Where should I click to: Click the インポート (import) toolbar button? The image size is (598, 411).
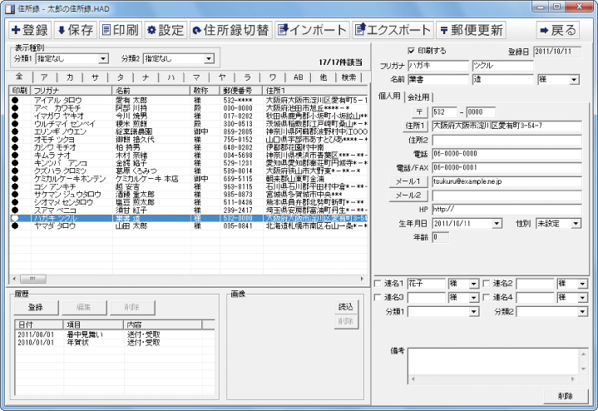[312, 30]
